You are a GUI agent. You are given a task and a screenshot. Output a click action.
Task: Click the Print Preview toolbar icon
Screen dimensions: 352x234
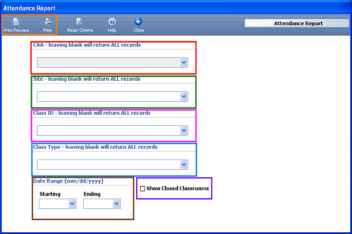pyautogui.click(x=16, y=22)
